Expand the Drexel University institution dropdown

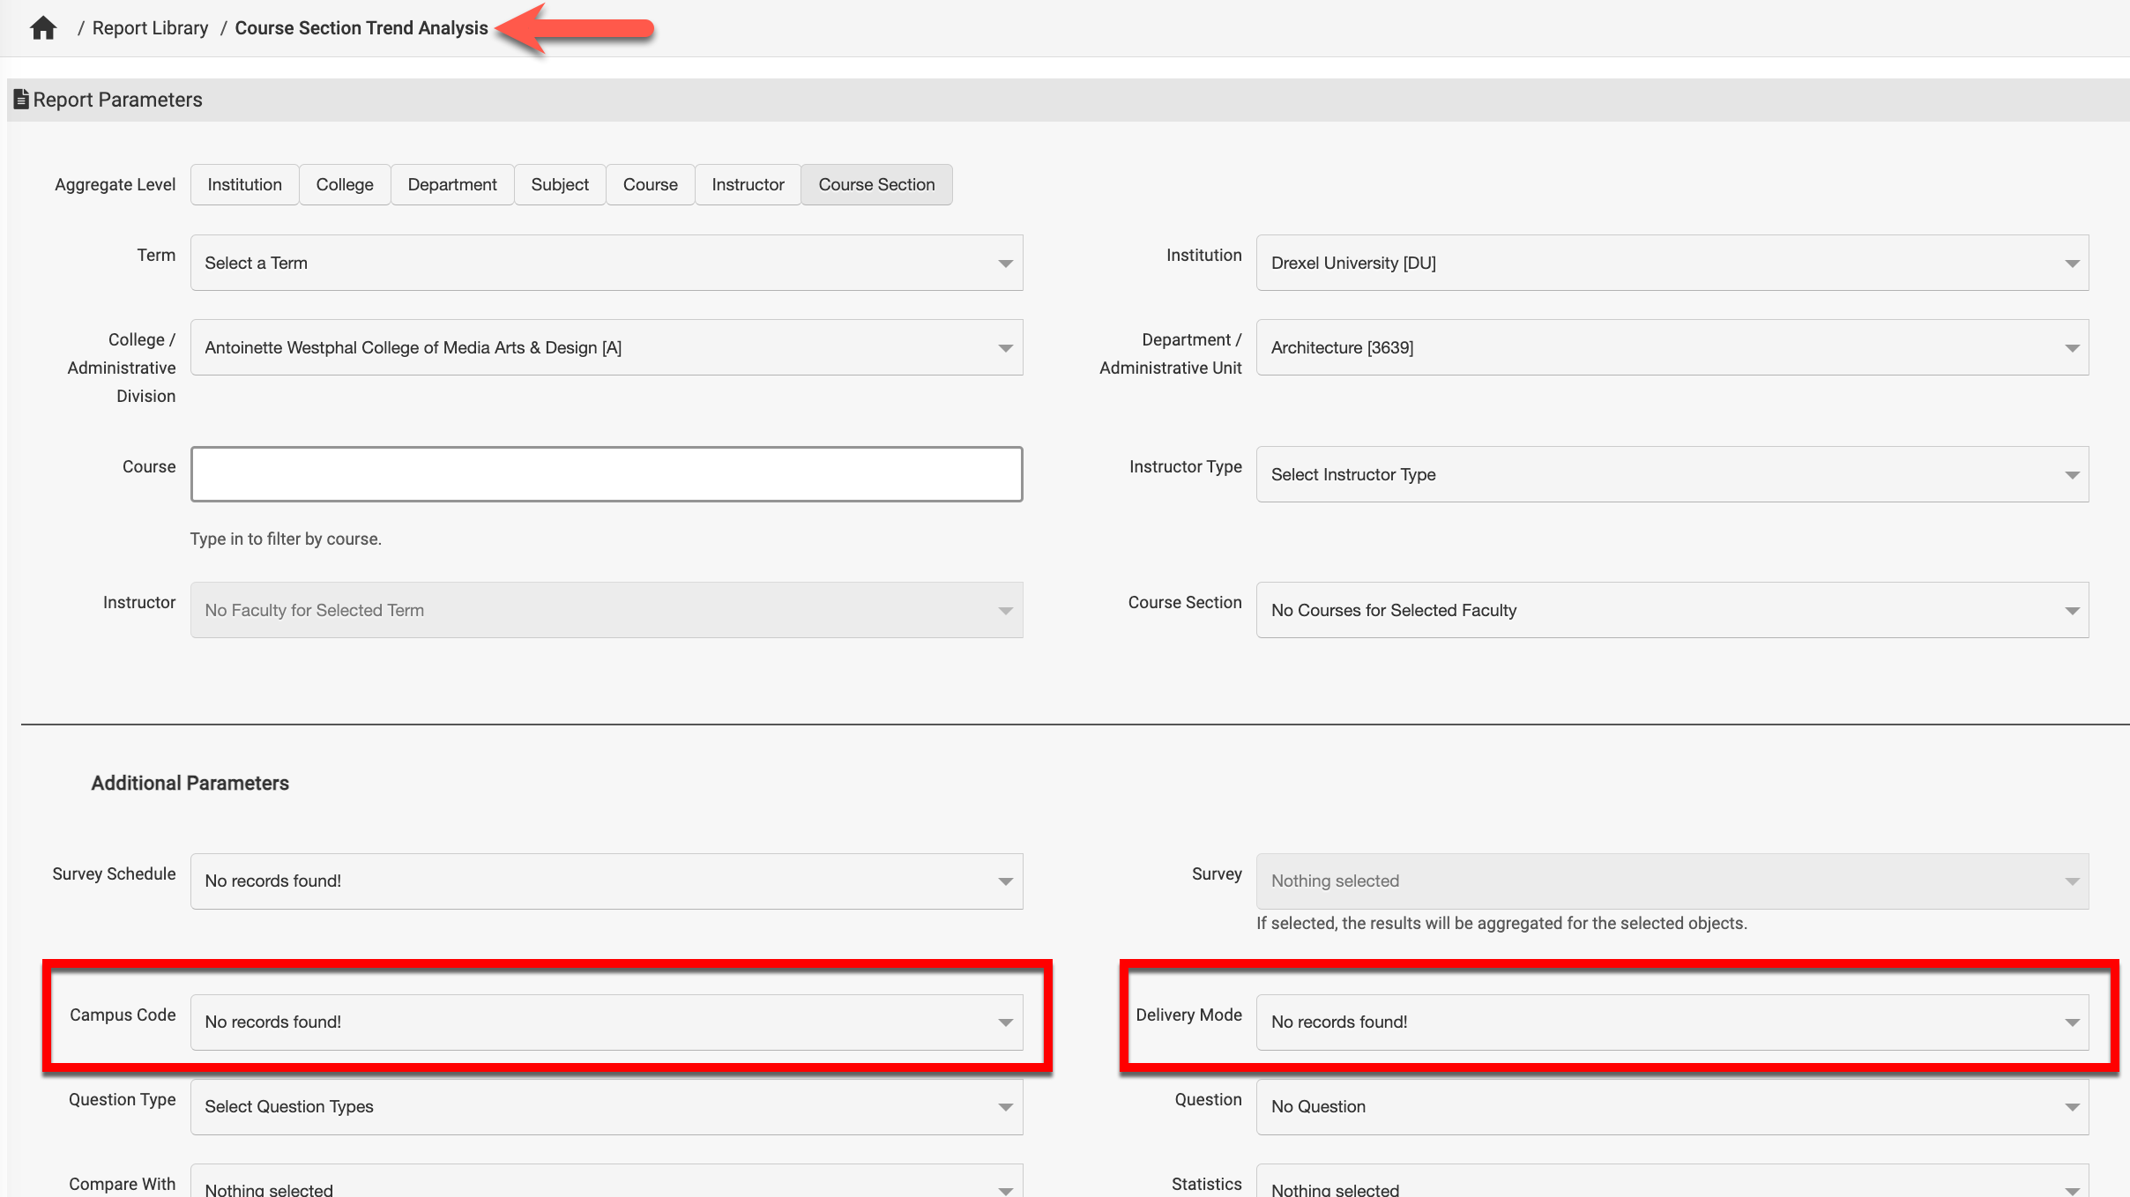coord(1672,263)
